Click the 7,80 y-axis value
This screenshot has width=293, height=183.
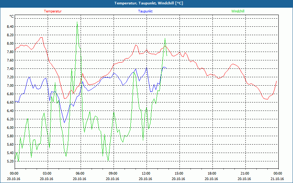point(10,52)
